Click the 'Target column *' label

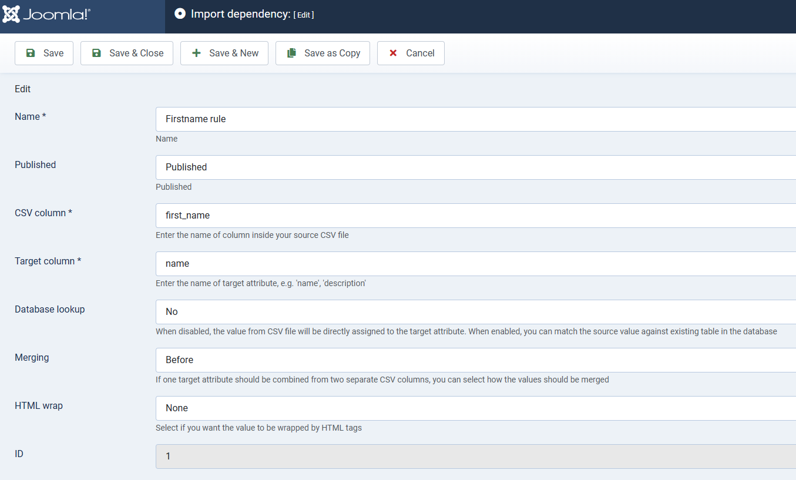[x=48, y=261]
